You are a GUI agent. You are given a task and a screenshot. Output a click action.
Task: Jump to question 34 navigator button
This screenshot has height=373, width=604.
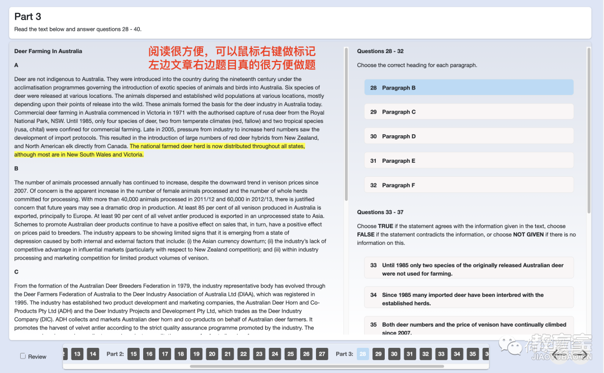coord(457,354)
